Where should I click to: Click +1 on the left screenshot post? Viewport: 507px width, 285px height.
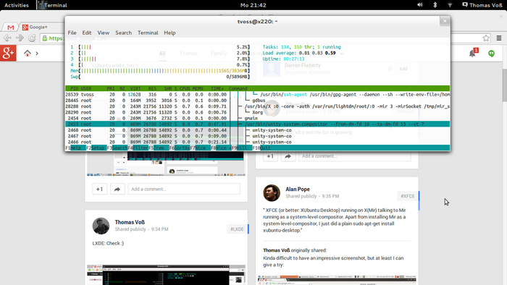100,189
